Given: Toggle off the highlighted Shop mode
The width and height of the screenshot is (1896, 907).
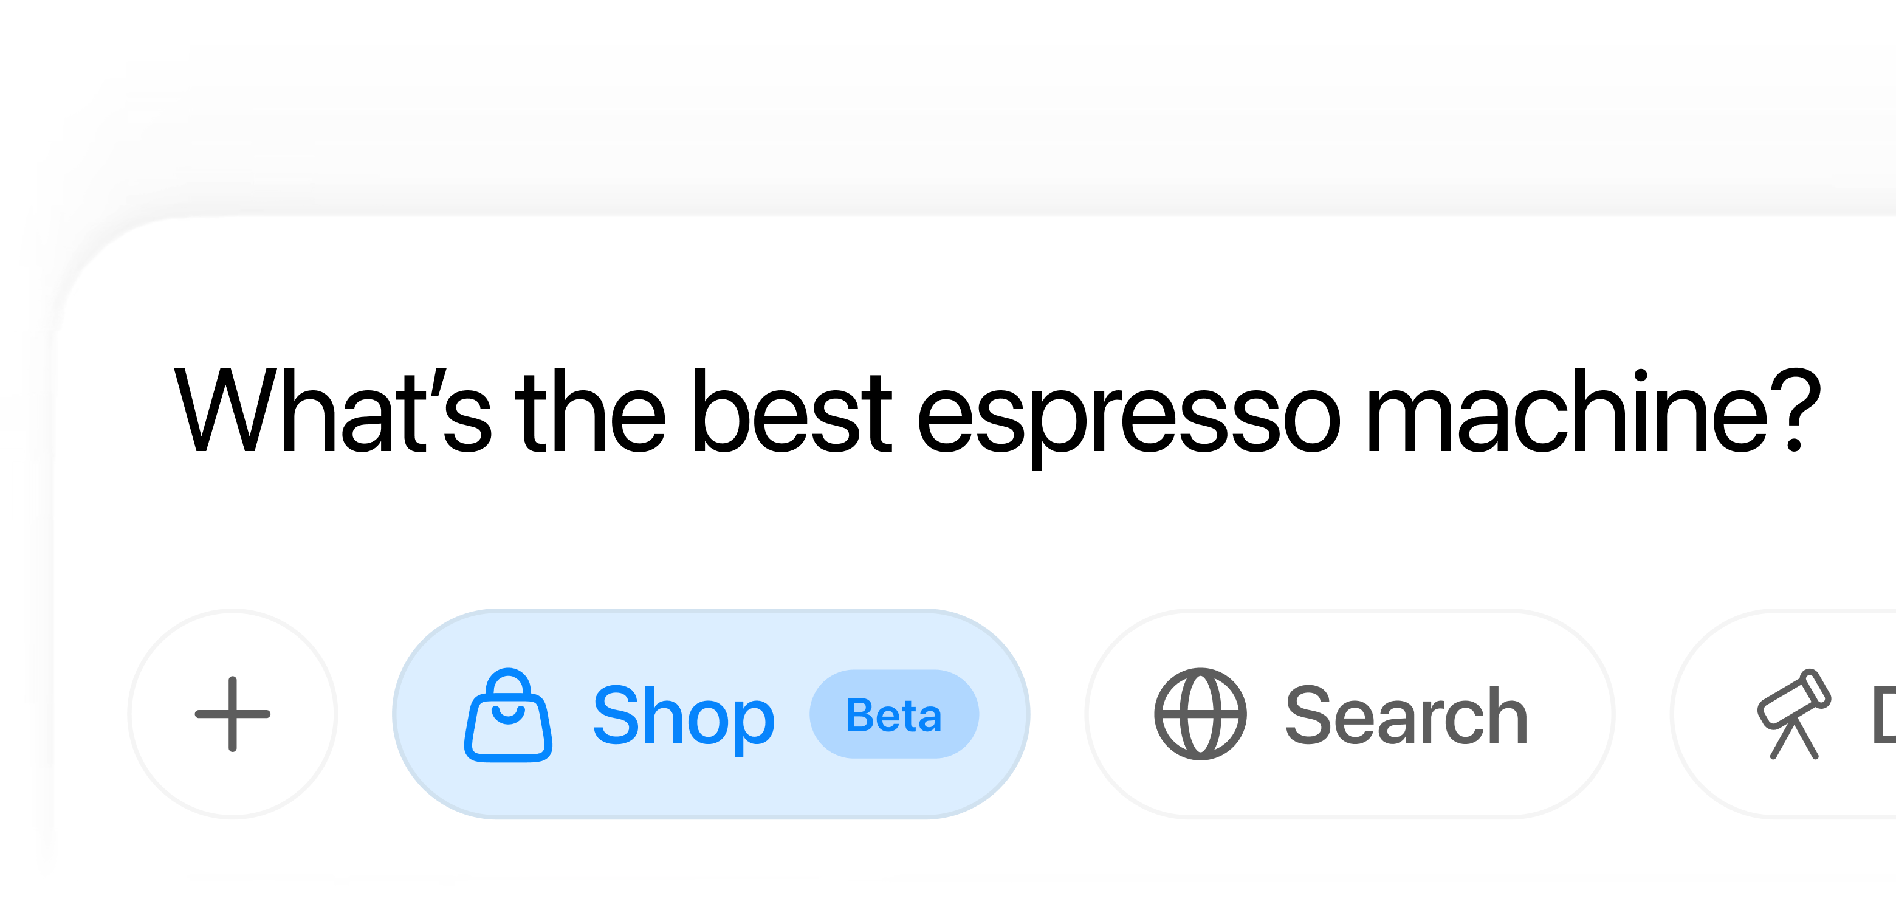Looking at the screenshot, I should coord(711,714).
